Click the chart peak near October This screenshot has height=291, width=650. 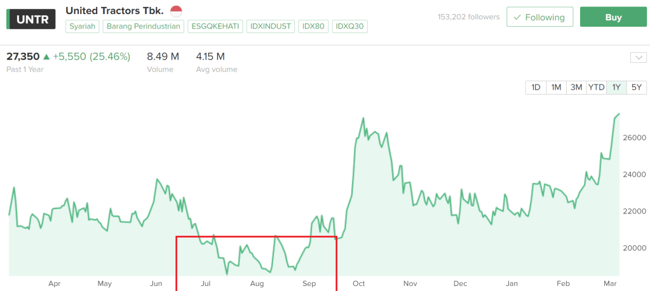363,118
